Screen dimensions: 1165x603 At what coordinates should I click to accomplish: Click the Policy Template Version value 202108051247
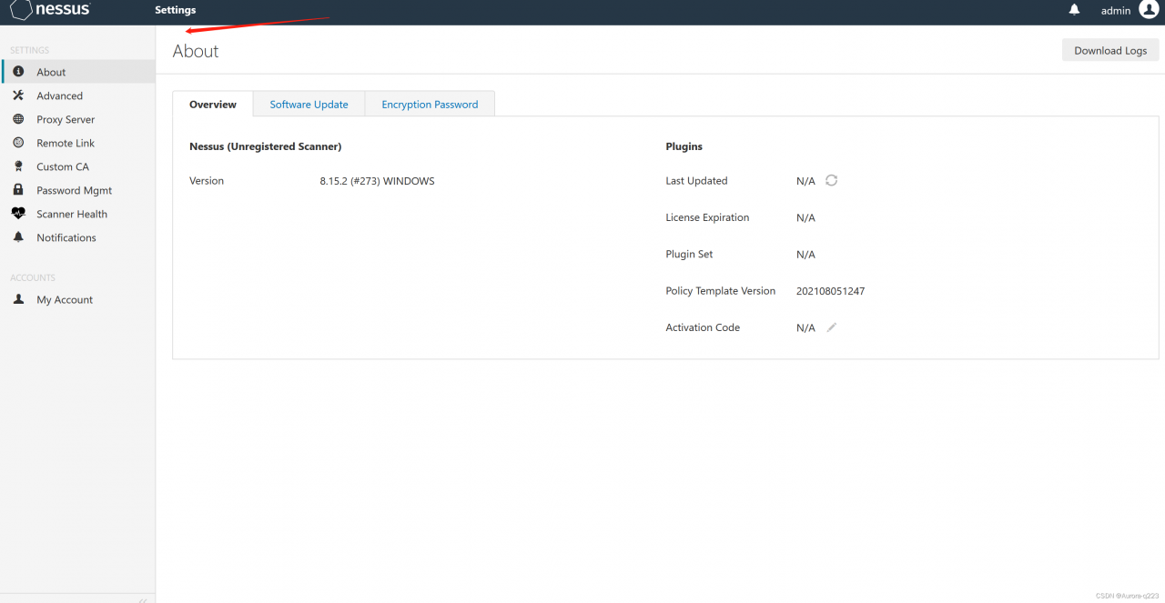pos(830,291)
